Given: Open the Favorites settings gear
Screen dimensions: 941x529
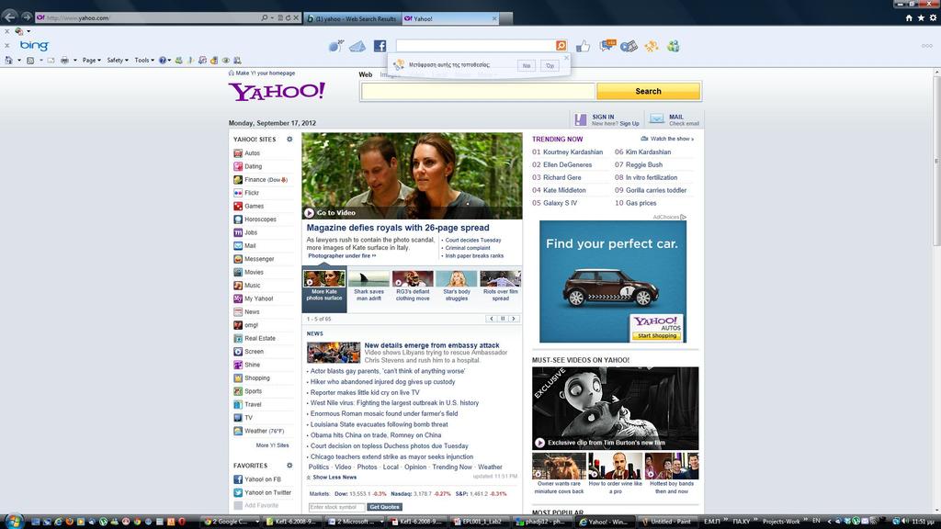Looking at the screenshot, I should (289, 466).
